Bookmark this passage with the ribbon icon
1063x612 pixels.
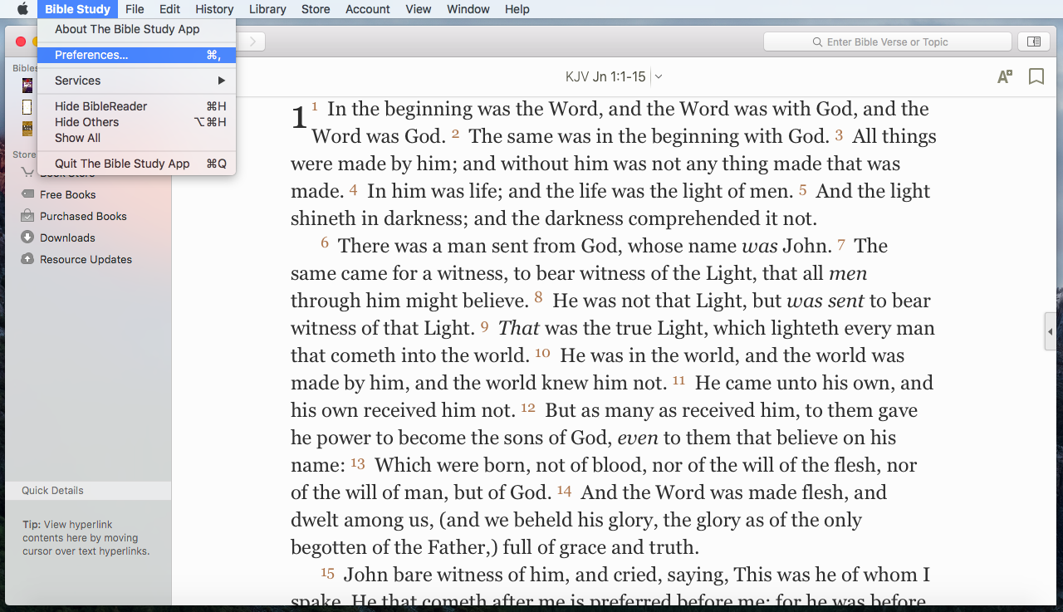pyautogui.click(x=1036, y=76)
